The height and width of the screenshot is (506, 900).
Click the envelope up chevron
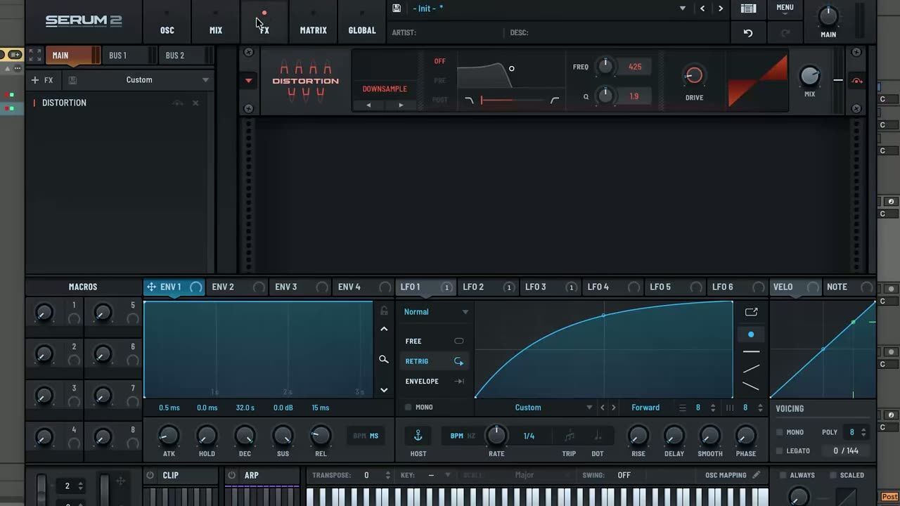coord(384,329)
